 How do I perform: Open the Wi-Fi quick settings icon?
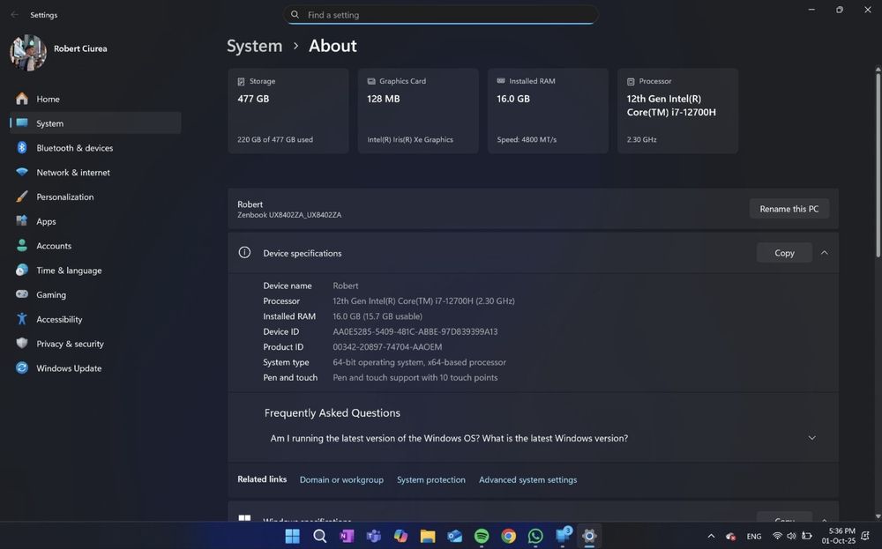pos(777,536)
